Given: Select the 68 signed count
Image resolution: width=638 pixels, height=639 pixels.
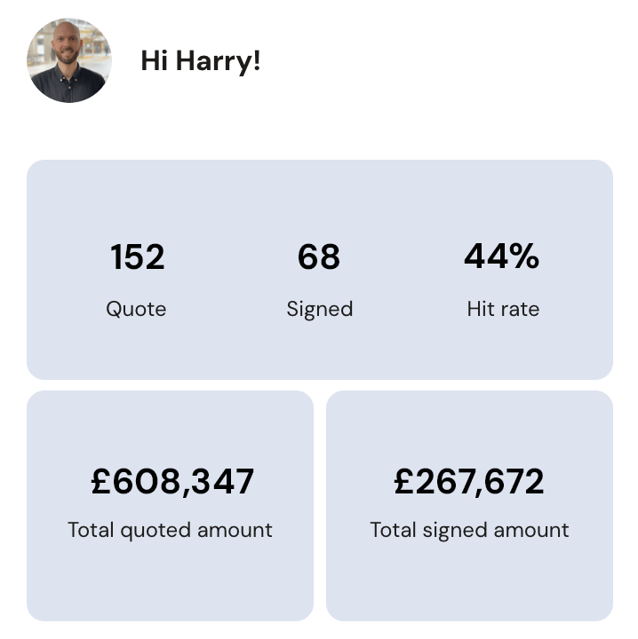Looking at the screenshot, I should pos(319,257).
